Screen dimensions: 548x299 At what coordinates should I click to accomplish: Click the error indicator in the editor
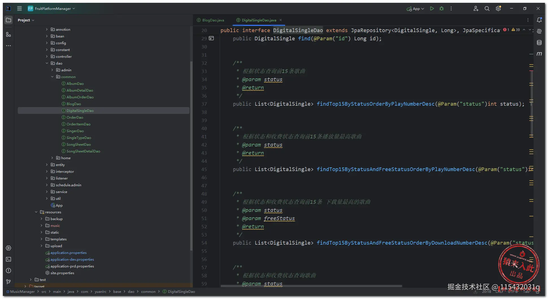click(506, 30)
